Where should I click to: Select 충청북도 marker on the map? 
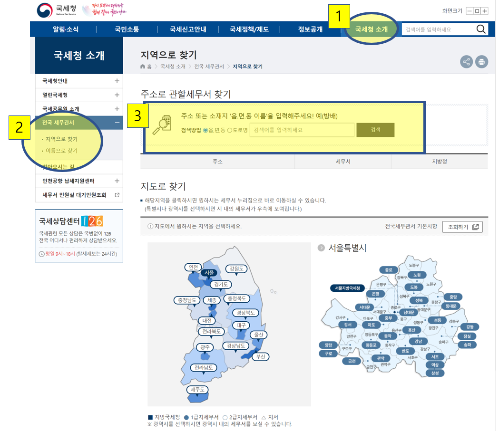pos(237,298)
